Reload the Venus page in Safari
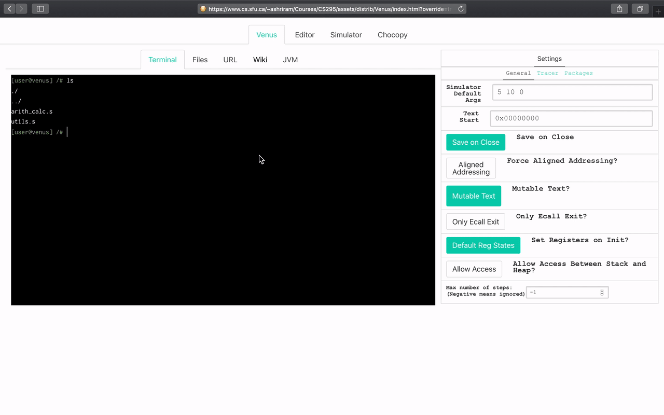Viewport: 664px width, 415px height. pos(461,8)
